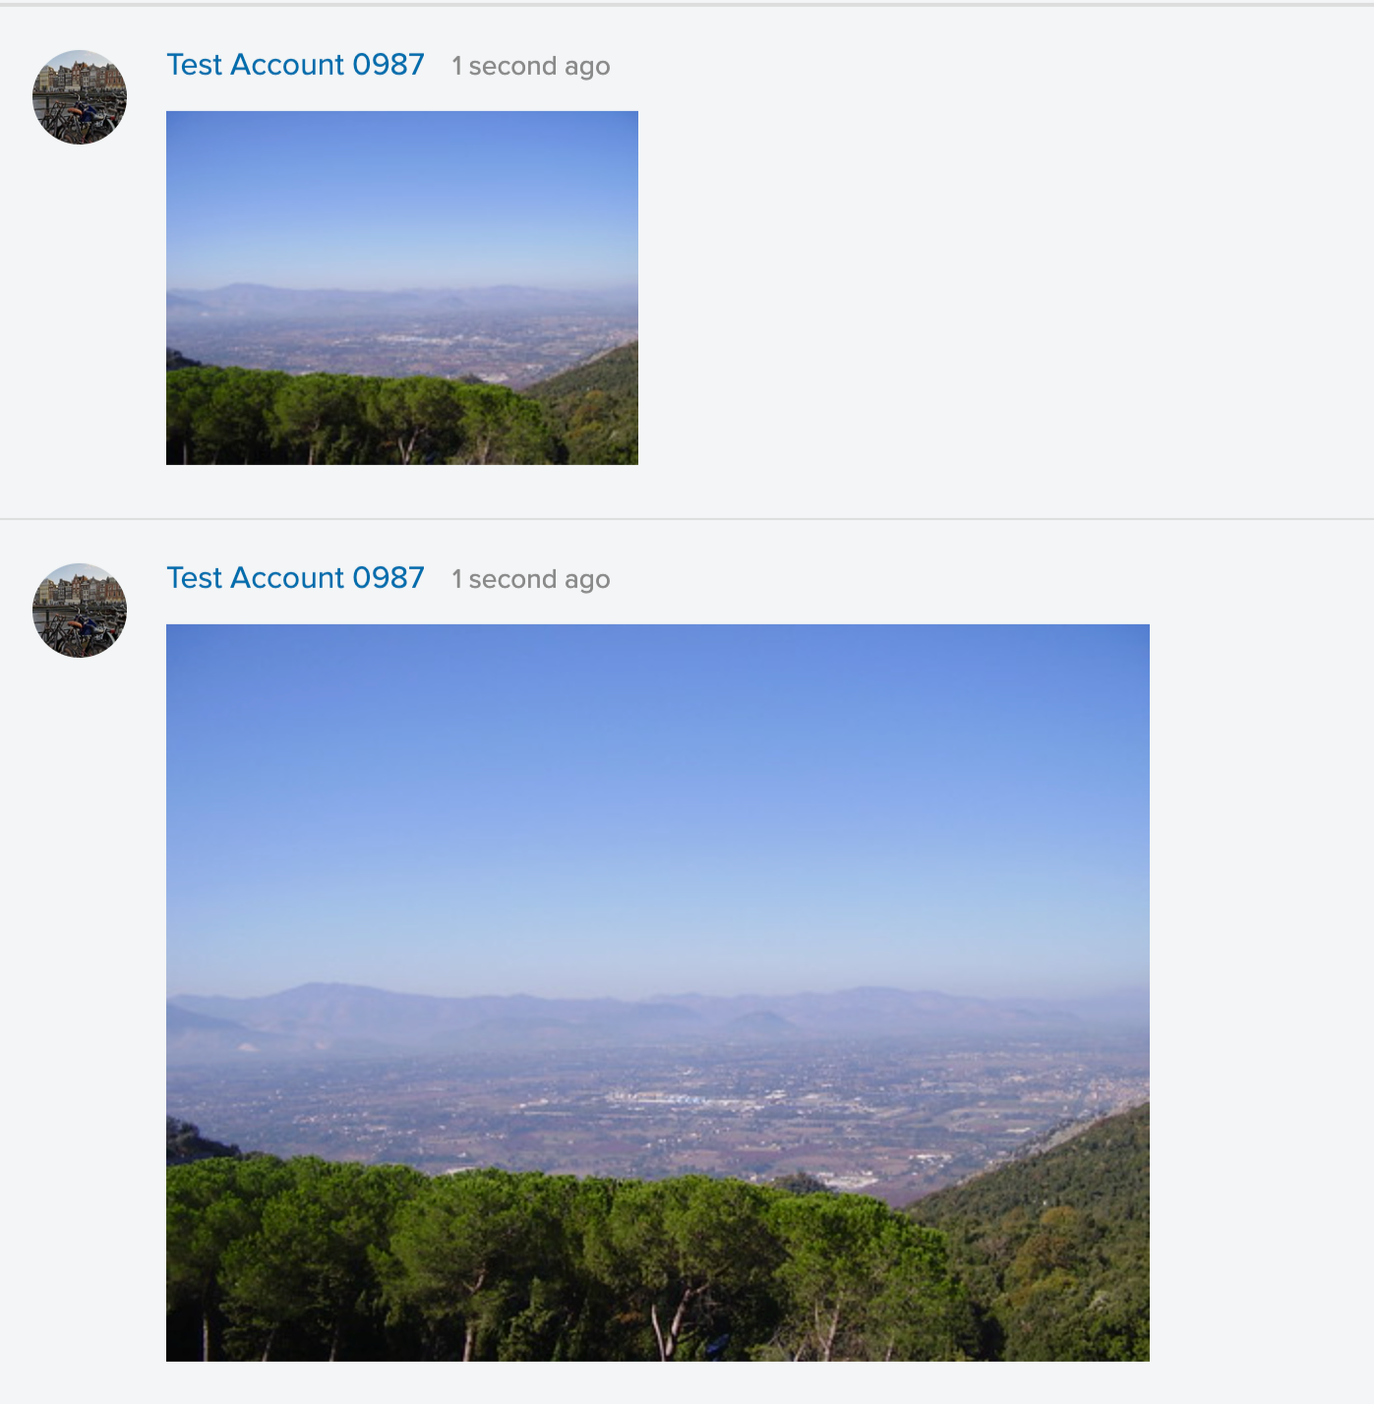Click the '1 second ago' timestamp on the top post

coord(530,66)
